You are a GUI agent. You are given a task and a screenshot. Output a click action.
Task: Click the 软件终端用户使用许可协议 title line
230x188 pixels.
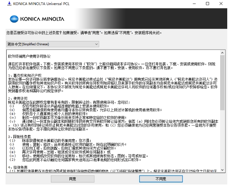(29, 56)
